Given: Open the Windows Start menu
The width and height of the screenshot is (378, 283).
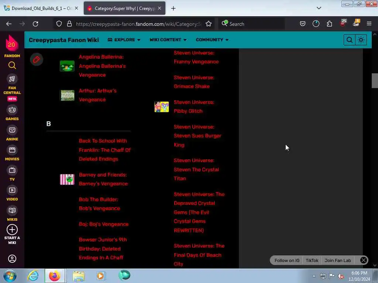Looking at the screenshot, I should [10, 276].
